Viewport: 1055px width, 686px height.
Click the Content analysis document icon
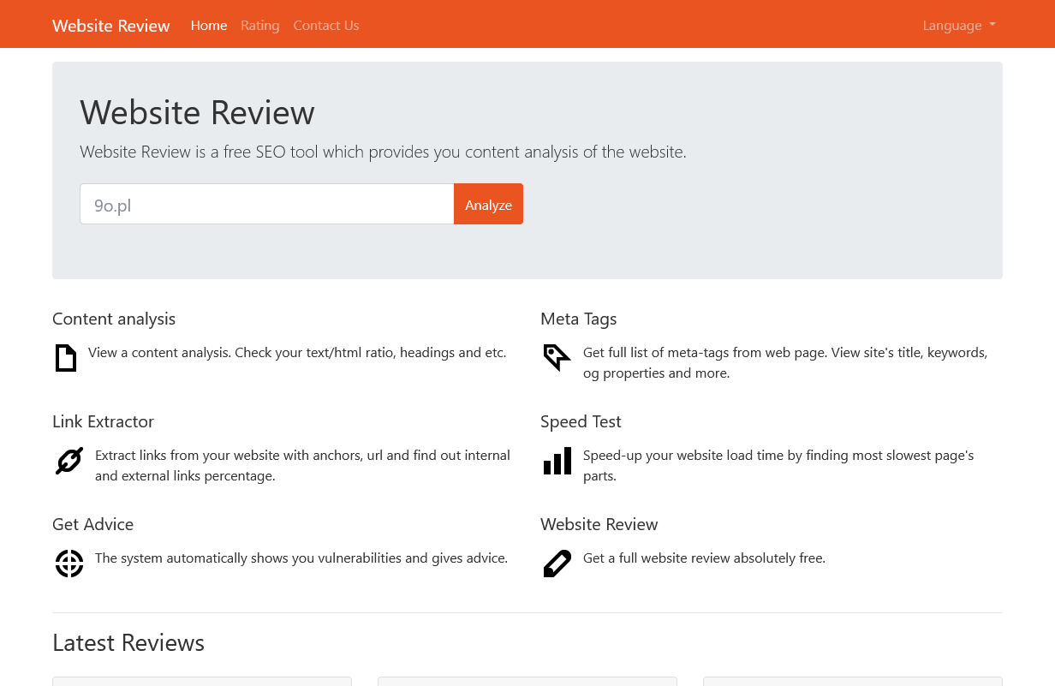coord(66,358)
